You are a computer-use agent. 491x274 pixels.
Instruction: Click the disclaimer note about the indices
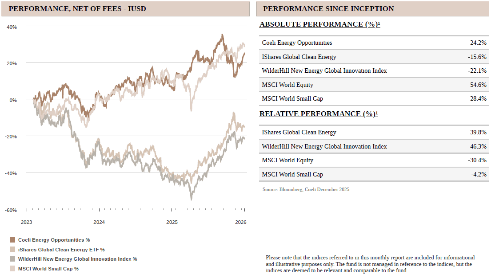370,264
